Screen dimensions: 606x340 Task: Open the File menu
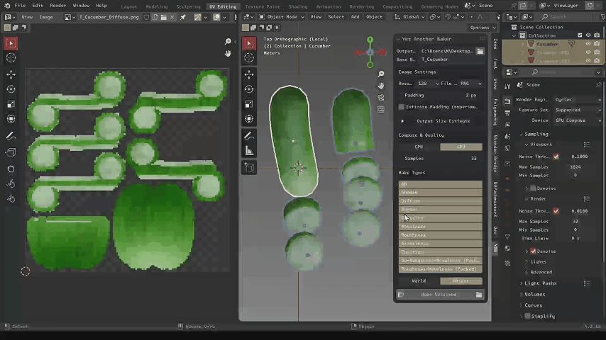[20, 6]
